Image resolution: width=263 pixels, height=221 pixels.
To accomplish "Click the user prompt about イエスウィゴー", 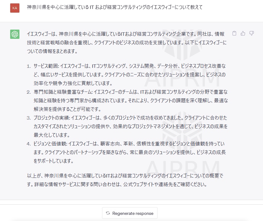I will (x=115, y=7).
